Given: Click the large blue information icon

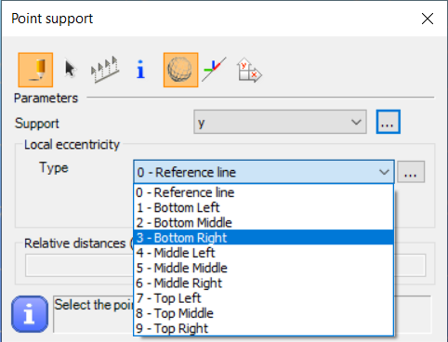Looking at the screenshot, I should pyautogui.click(x=30, y=314).
